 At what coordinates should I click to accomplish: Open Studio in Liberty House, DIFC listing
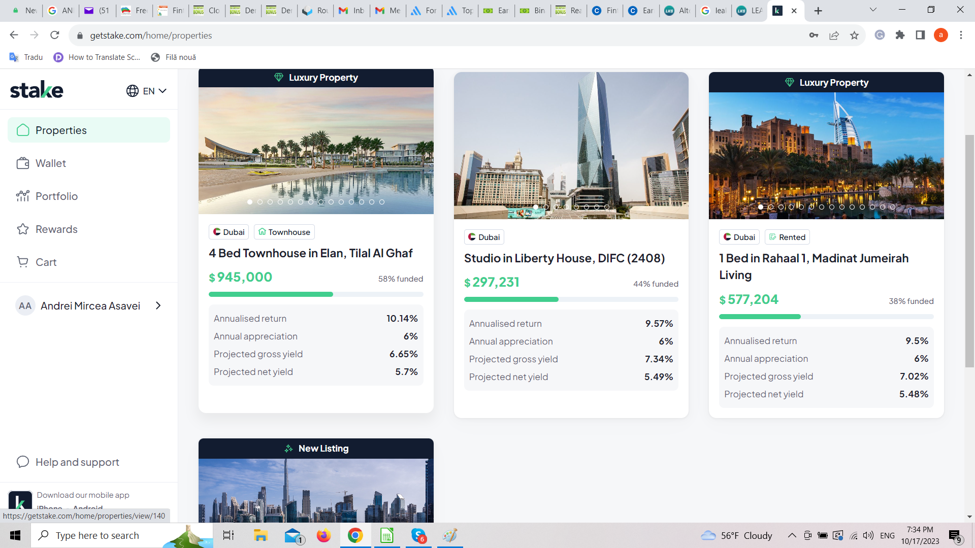coord(564,258)
